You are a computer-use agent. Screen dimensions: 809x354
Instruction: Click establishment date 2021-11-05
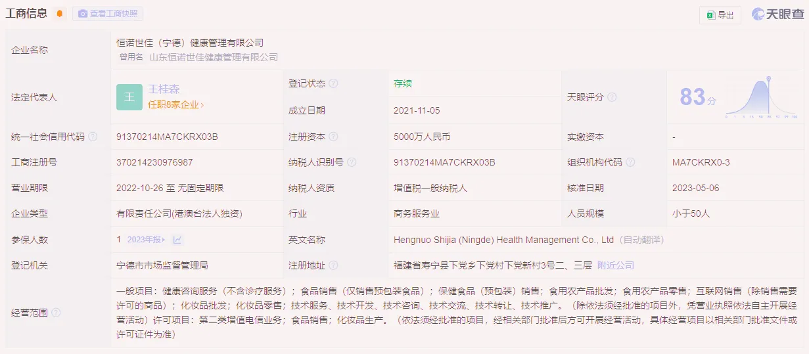[417, 110]
